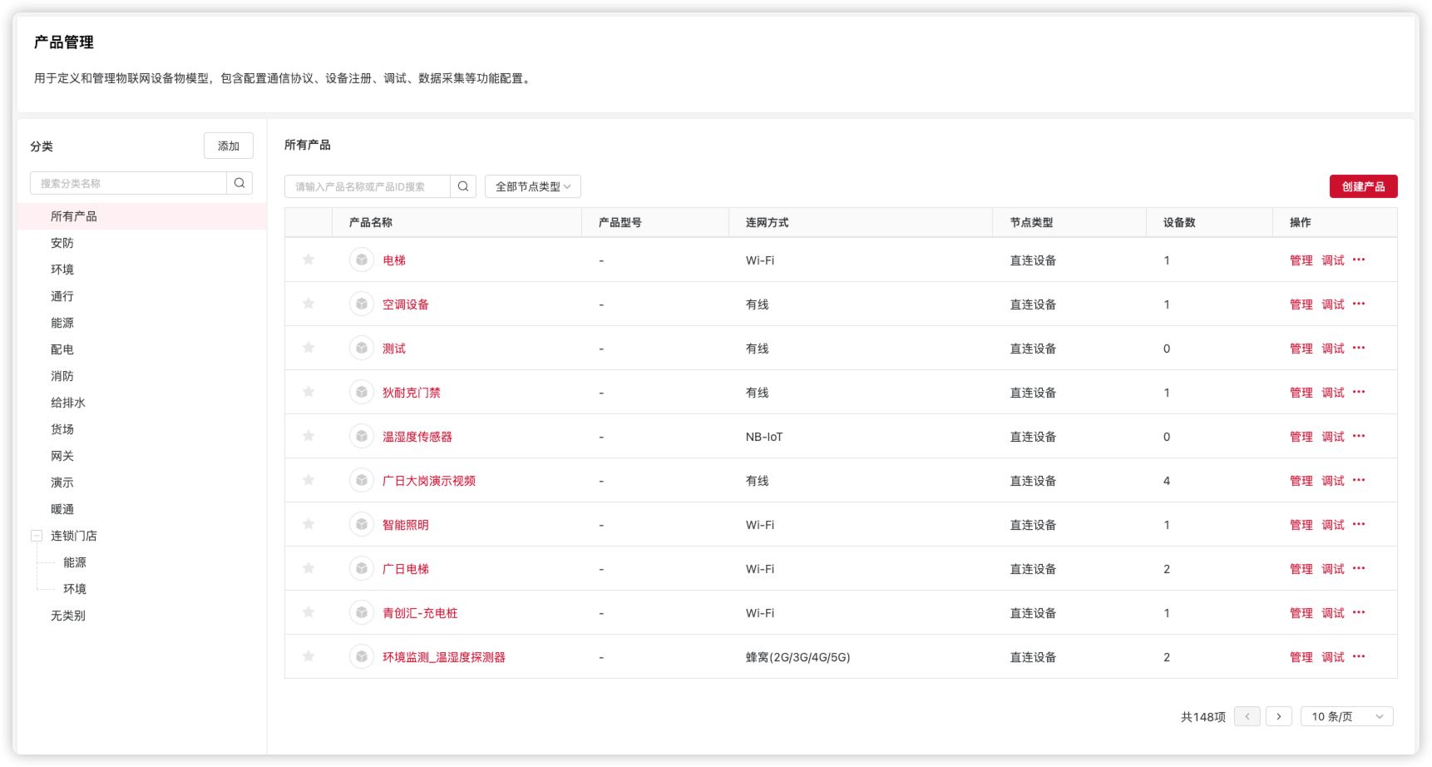Star the 狄耐克门禁 product row

click(309, 392)
